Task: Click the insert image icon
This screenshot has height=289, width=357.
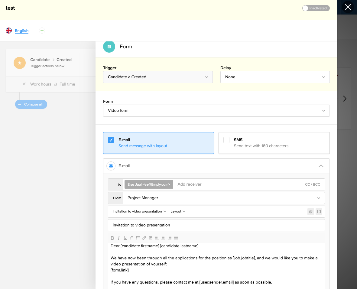Action: (151, 238)
